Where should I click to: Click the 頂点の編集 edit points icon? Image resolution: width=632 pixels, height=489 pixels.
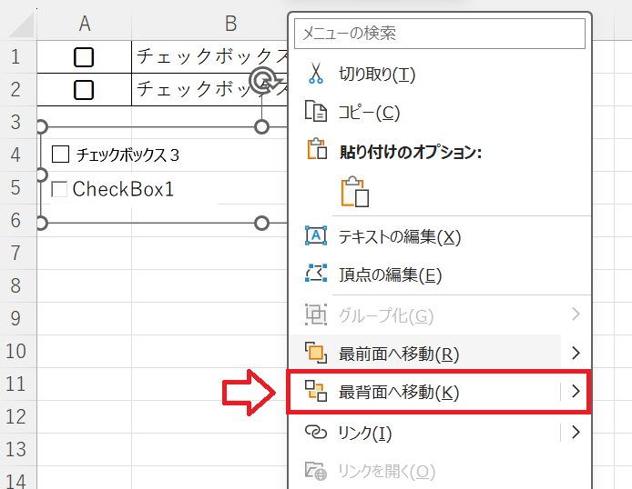(x=315, y=274)
